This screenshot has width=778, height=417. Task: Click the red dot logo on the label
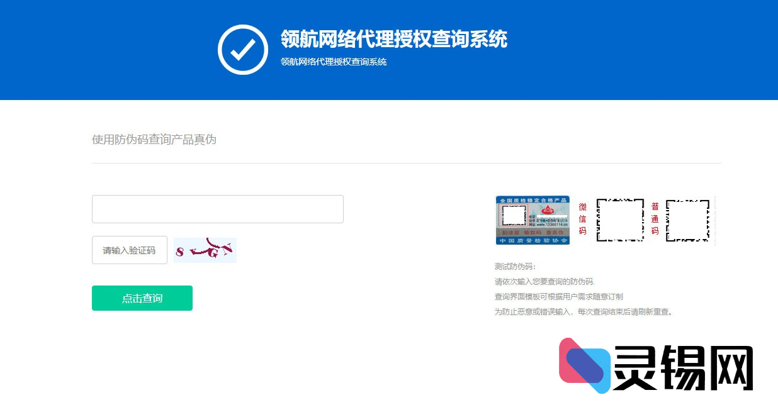(x=548, y=210)
